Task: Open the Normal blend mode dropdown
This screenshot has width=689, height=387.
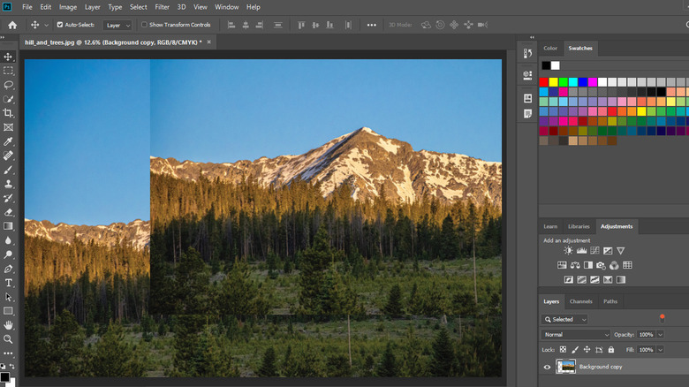Action: [576, 335]
